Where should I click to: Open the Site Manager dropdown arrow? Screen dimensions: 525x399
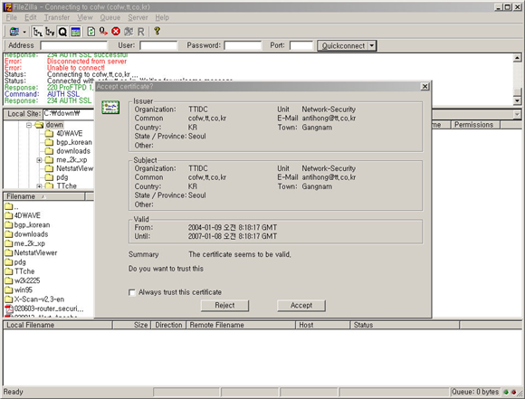(24, 33)
